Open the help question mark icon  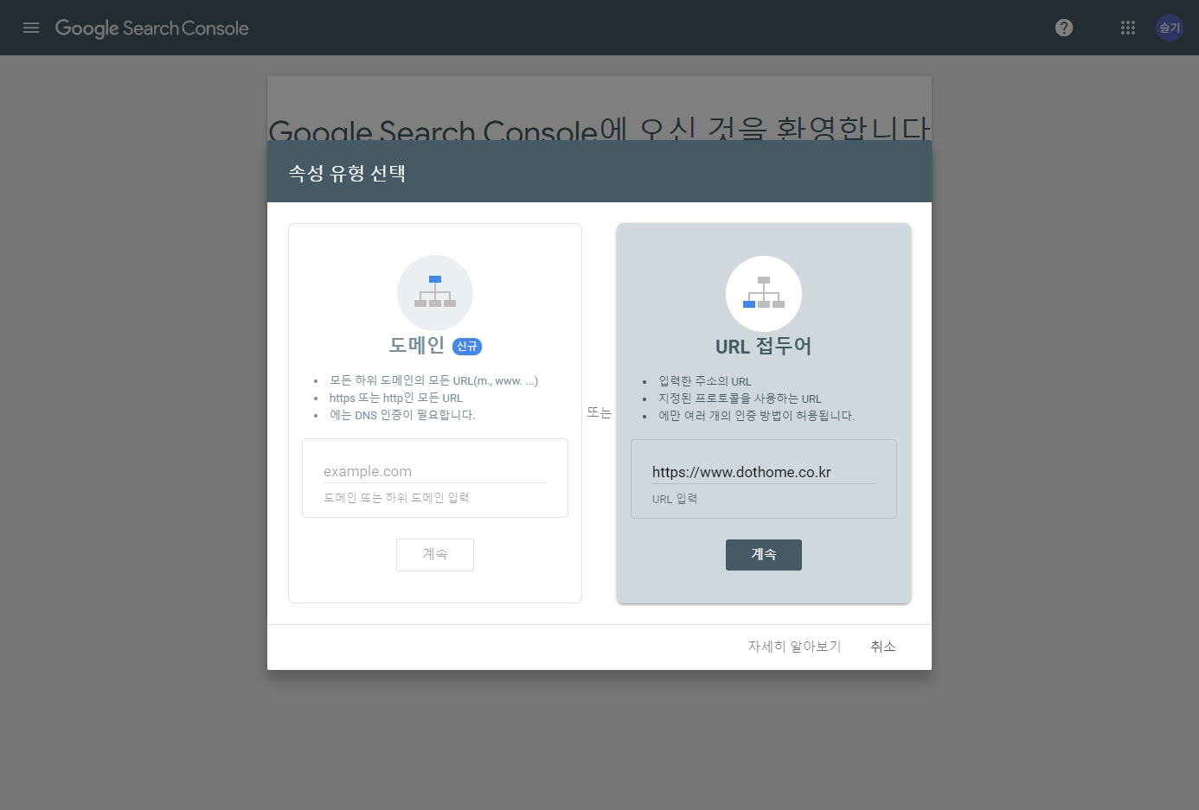pyautogui.click(x=1064, y=28)
